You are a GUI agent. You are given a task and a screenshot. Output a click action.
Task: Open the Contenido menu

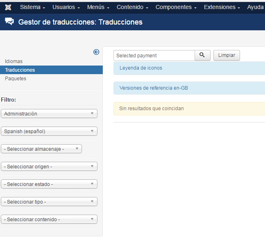coord(132,7)
